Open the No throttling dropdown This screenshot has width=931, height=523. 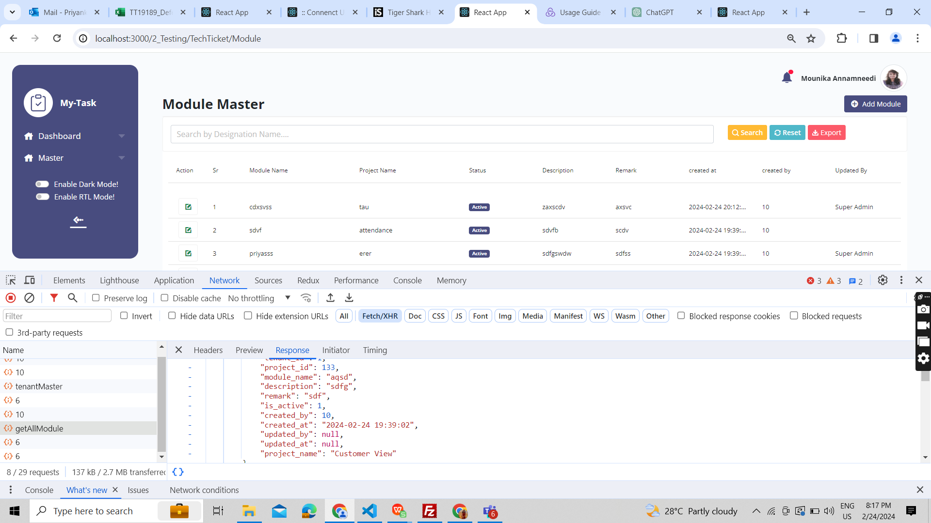[x=259, y=298]
